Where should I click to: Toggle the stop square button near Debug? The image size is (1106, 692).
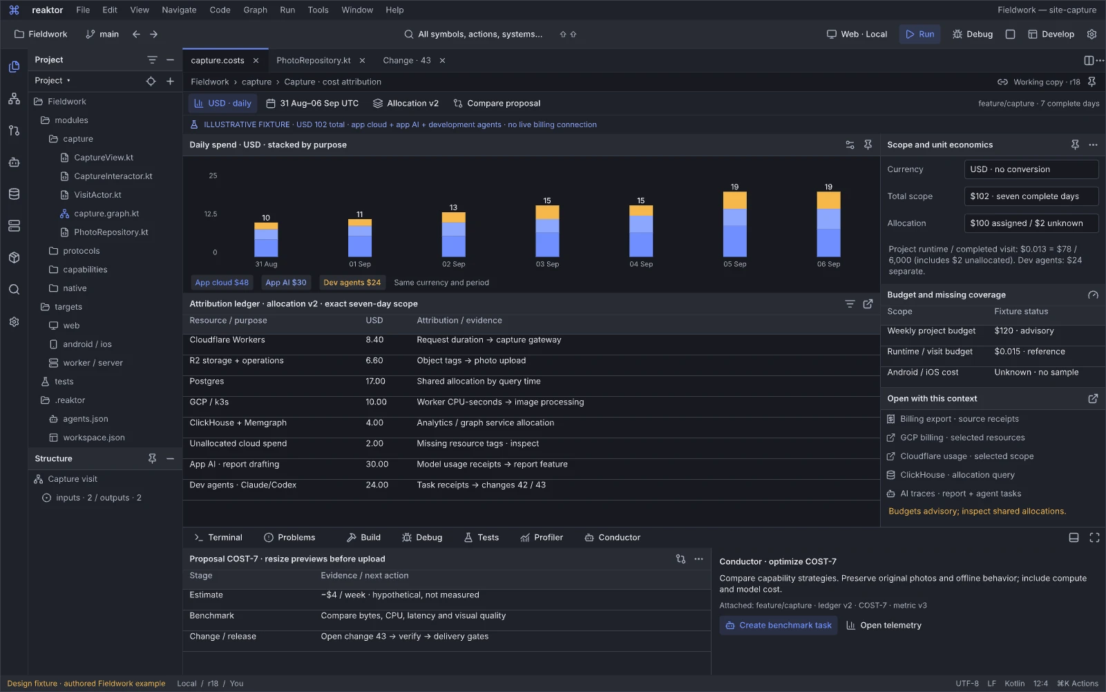1010,34
